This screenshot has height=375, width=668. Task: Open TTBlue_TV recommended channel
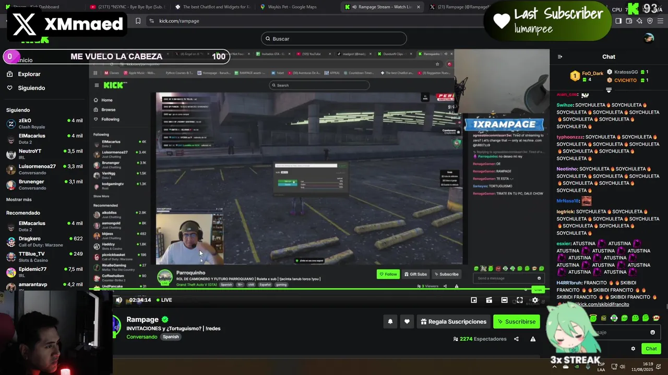[44, 257]
